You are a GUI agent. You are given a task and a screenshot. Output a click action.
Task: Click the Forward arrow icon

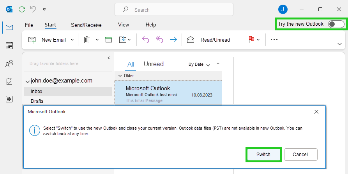coord(173,40)
